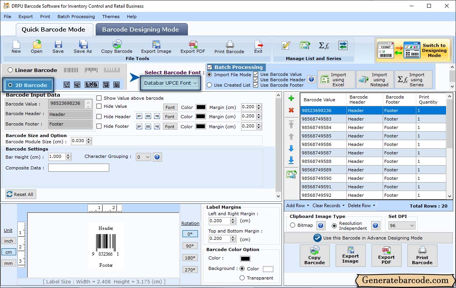Open a file with the Open icon

pos(37,47)
